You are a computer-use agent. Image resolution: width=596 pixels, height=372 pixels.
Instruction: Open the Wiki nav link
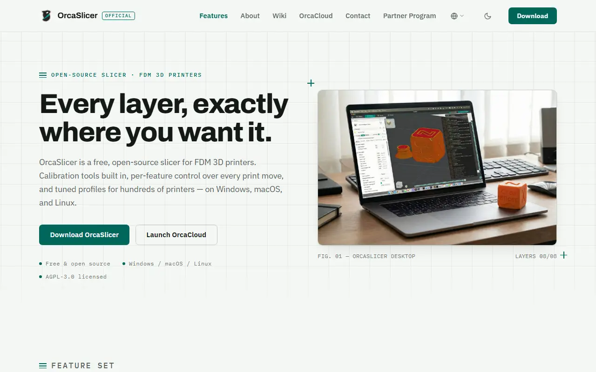click(279, 16)
